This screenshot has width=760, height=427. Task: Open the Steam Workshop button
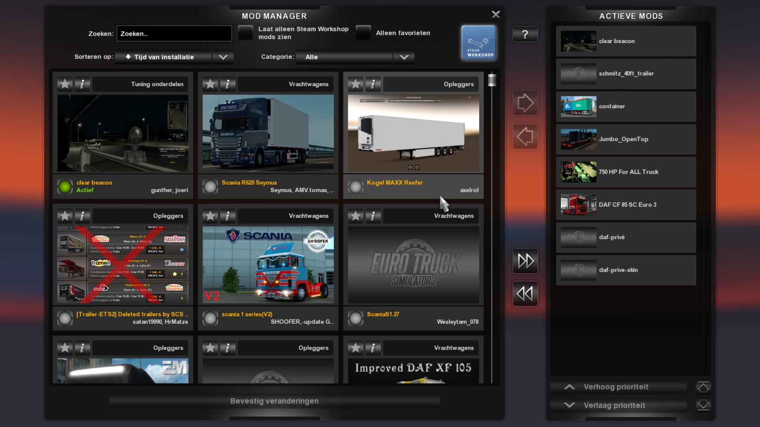(x=479, y=43)
